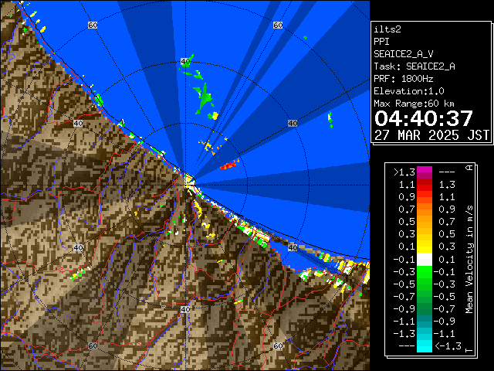Viewport: 494px width, 371px height.
Task: Click the left-column '-1.3' legend value
Action: pos(404,334)
